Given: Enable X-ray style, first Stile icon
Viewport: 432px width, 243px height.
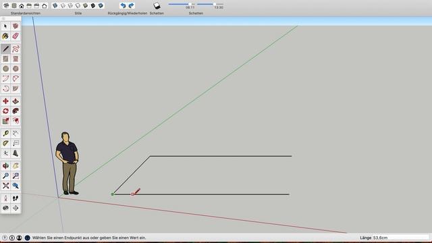Looking at the screenshot, I should point(55,5).
